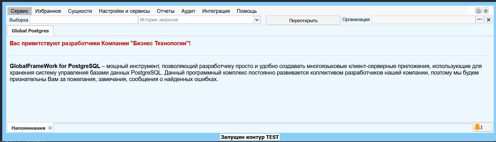Screen dimensions: 496x142
Task: Clear the Организация field with X icon
Action: [x=489, y=20]
